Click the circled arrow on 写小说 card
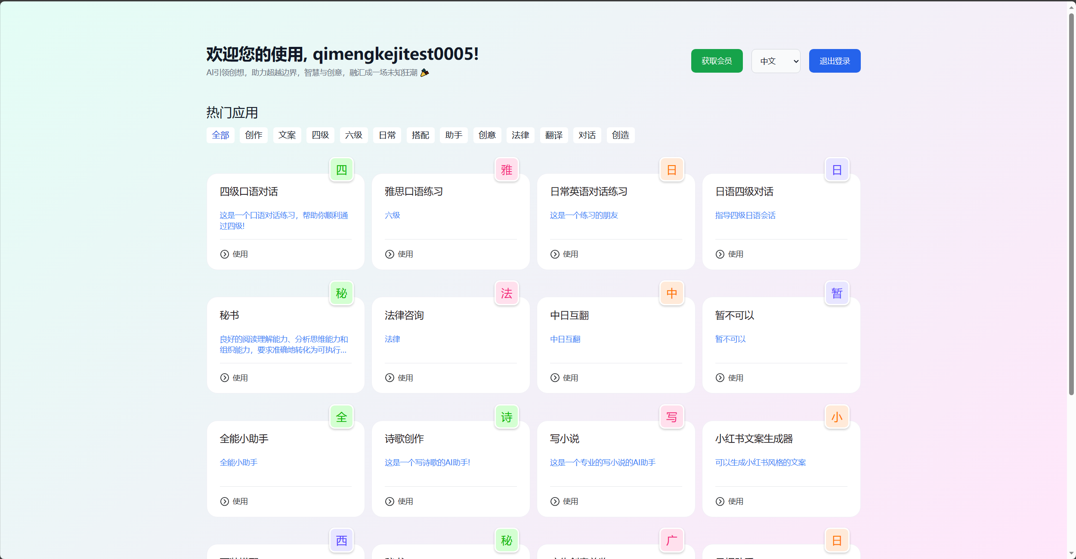The height and width of the screenshot is (559, 1076). (x=555, y=501)
